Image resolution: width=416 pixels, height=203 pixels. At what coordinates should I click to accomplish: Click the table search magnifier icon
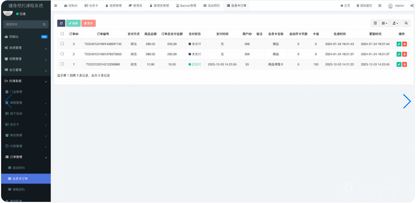407,23
